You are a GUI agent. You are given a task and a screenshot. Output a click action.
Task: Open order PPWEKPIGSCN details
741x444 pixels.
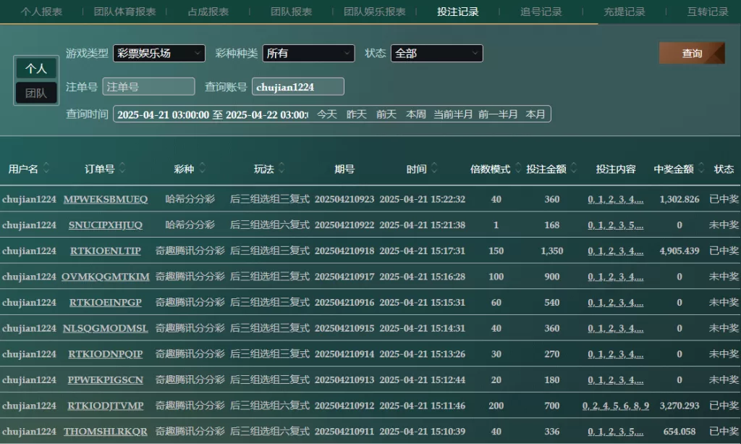(106, 380)
